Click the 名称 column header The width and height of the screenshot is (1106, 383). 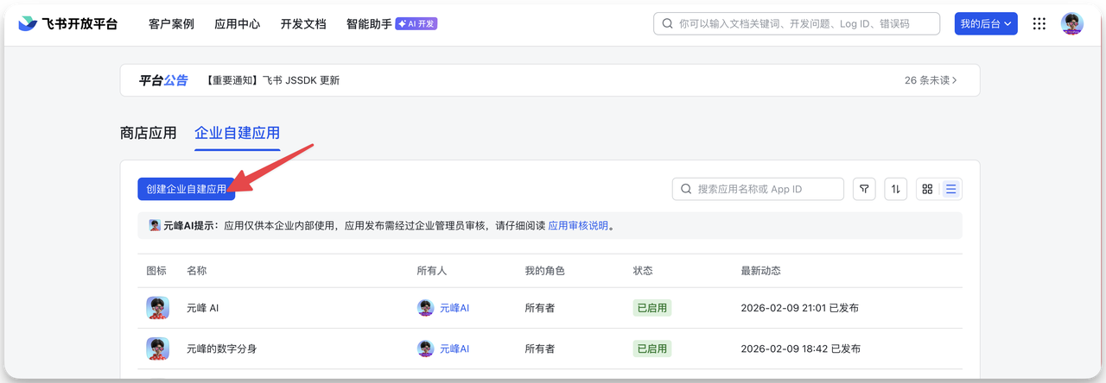pos(197,271)
